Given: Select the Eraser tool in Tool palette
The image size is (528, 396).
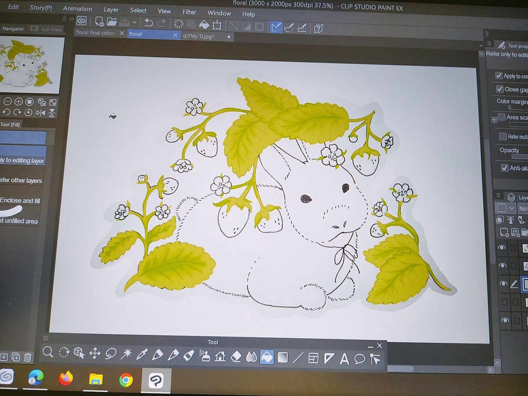Looking at the screenshot, I should [236, 356].
